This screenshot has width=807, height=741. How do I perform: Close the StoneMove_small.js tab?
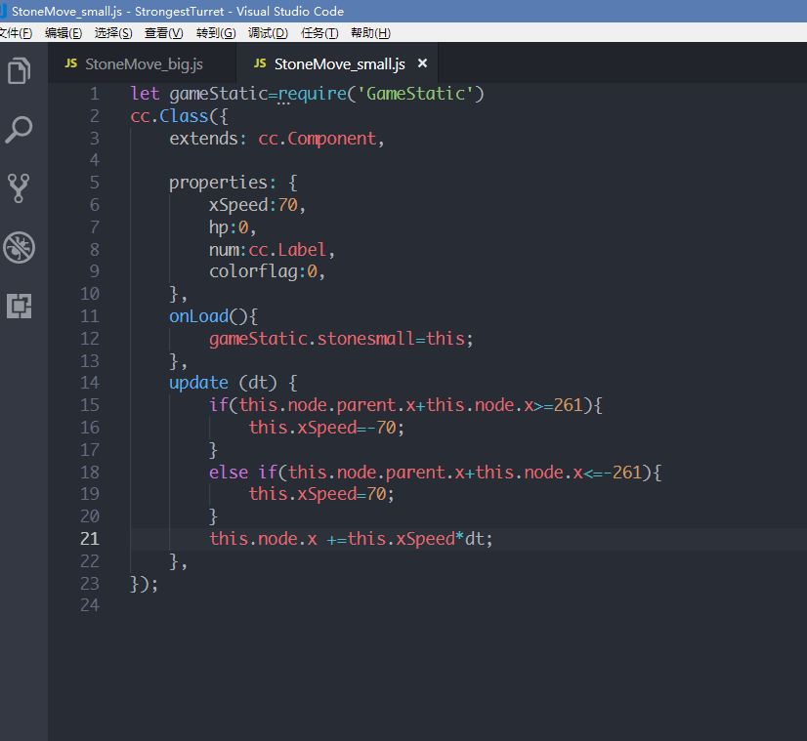[422, 63]
